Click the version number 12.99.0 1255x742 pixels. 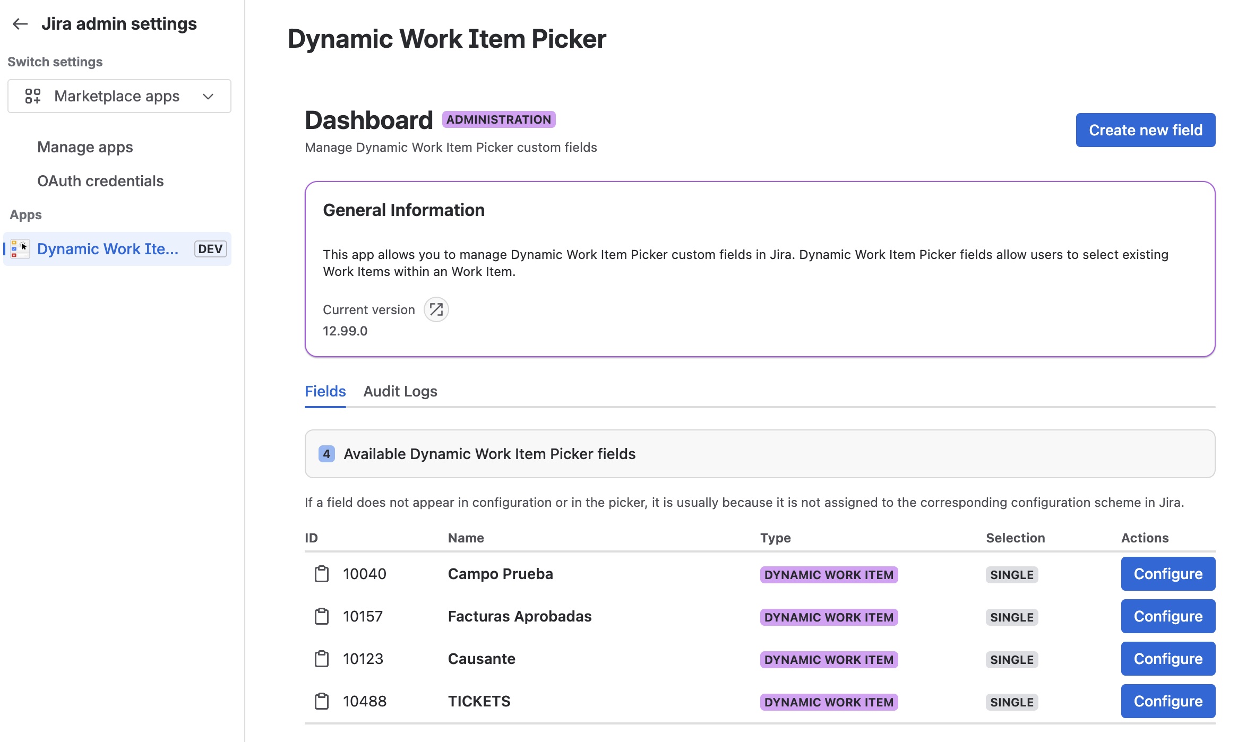pos(345,331)
